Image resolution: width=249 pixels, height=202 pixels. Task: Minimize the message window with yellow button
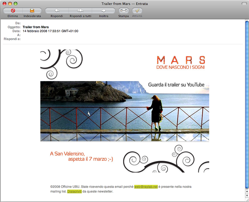tap(10, 4)
